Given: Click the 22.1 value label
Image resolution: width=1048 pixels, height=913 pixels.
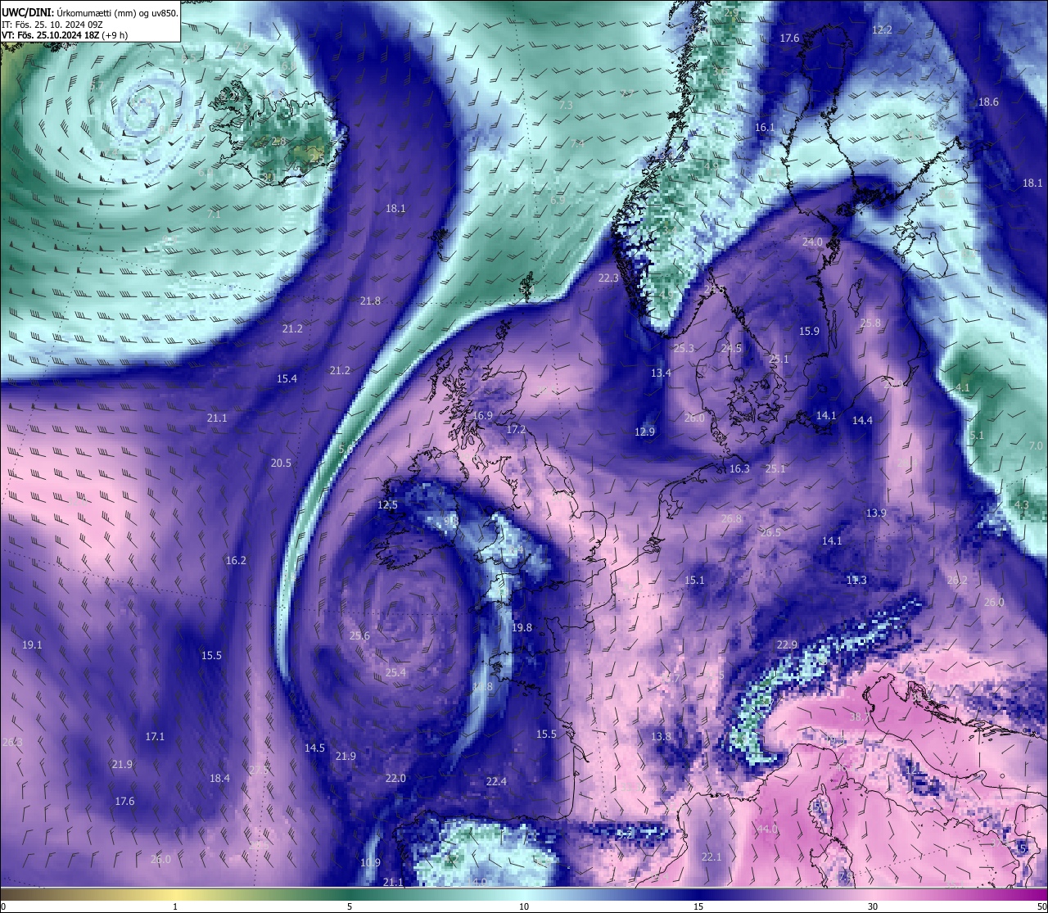Looking at the screenshot, I should coord(711,857).
